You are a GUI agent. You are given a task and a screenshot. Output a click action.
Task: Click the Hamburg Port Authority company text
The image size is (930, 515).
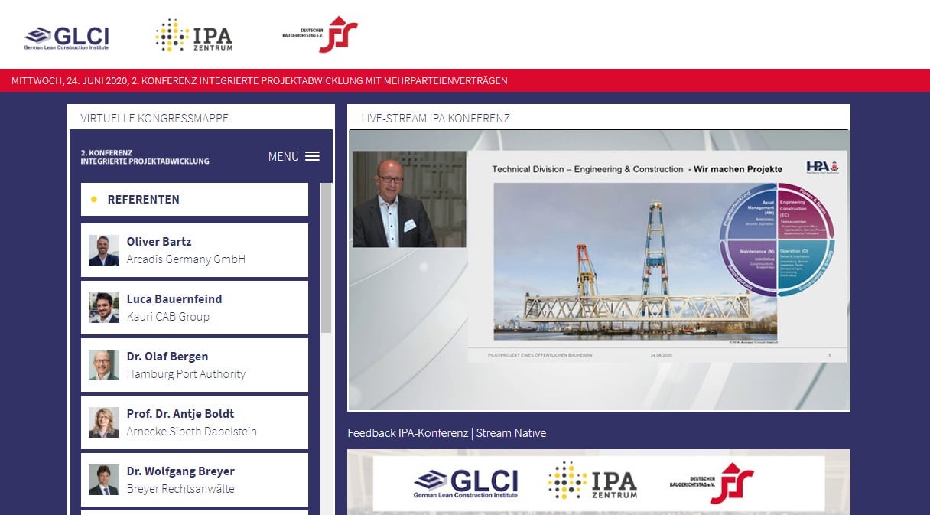[x=186, y=374]
